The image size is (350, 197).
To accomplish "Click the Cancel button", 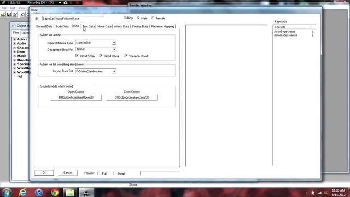I will coord(68,173).
